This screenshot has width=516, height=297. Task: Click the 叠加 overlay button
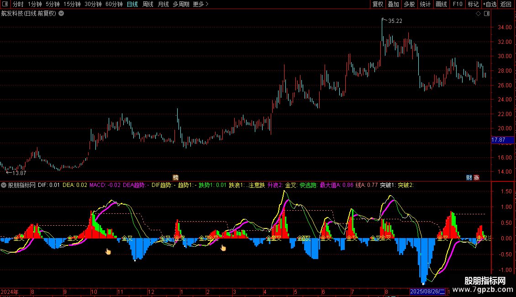[x=394, y=4]
